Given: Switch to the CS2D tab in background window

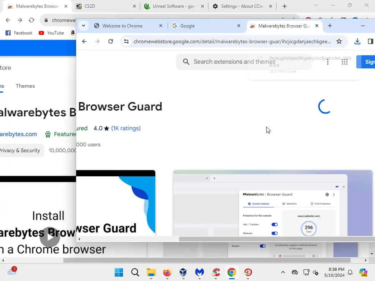Looking at the screenshot, I should [x=90, y=6].
